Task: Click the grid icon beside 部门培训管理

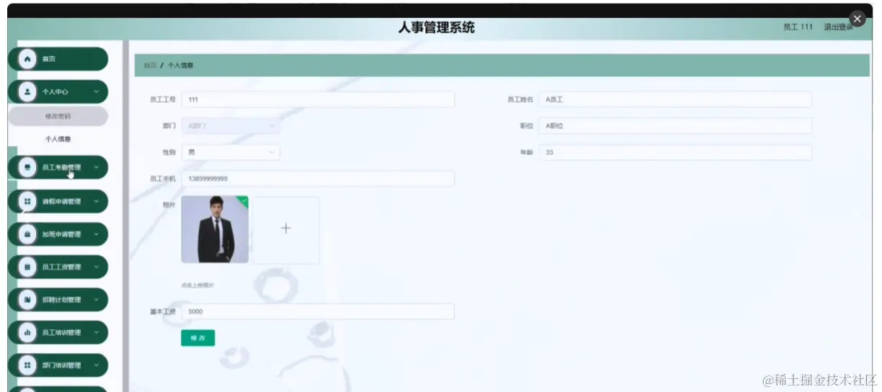Action: click(x=27, y=365)
